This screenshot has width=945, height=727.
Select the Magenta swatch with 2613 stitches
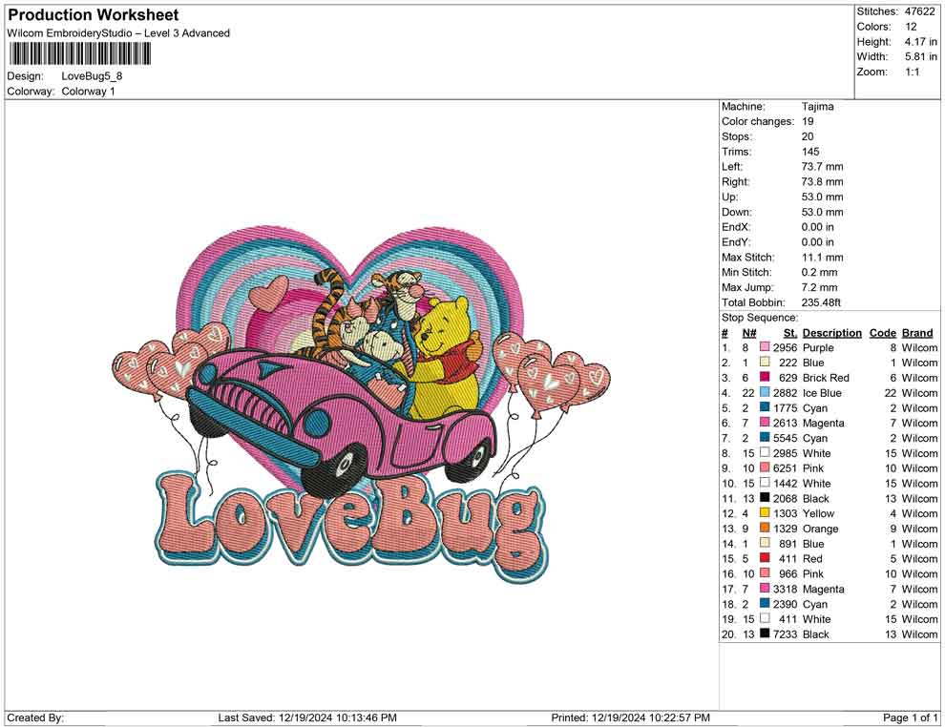tap(765, 423)
